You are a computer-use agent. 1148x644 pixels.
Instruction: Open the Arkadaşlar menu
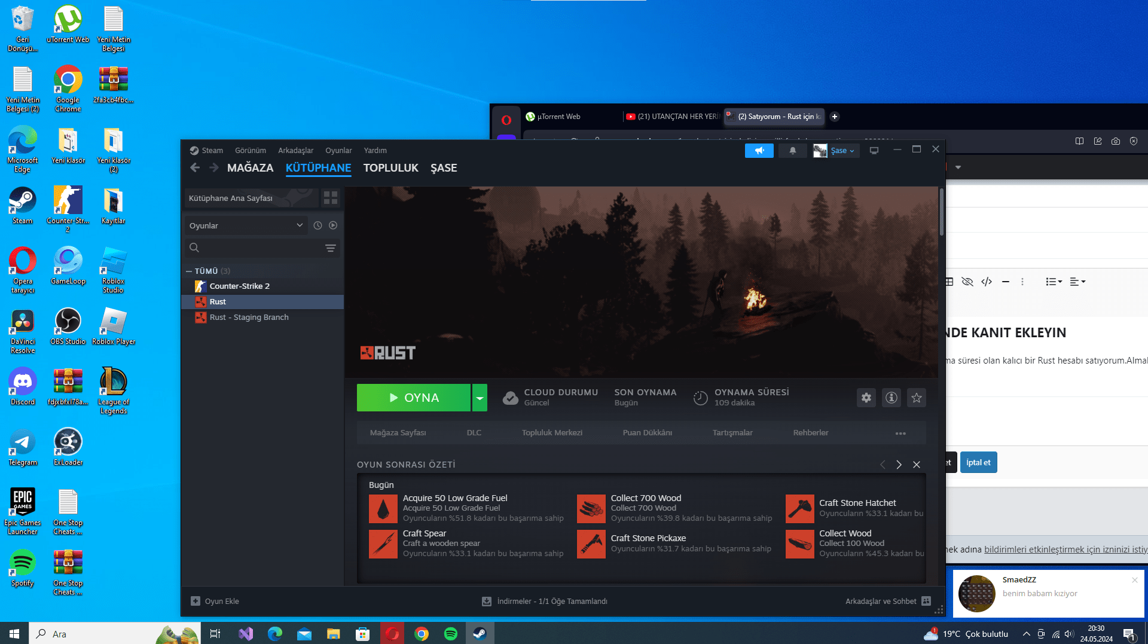(x=295, y=151)
